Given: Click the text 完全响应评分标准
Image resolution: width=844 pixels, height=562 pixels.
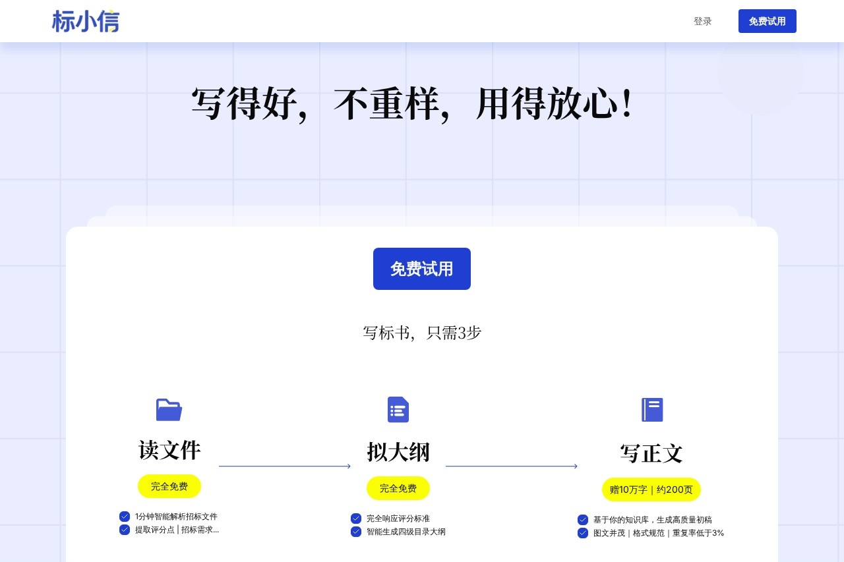Looking at the screenshot, I should 398,519.
